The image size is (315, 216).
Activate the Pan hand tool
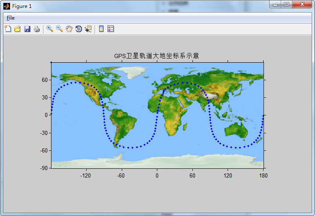(69, 29)
